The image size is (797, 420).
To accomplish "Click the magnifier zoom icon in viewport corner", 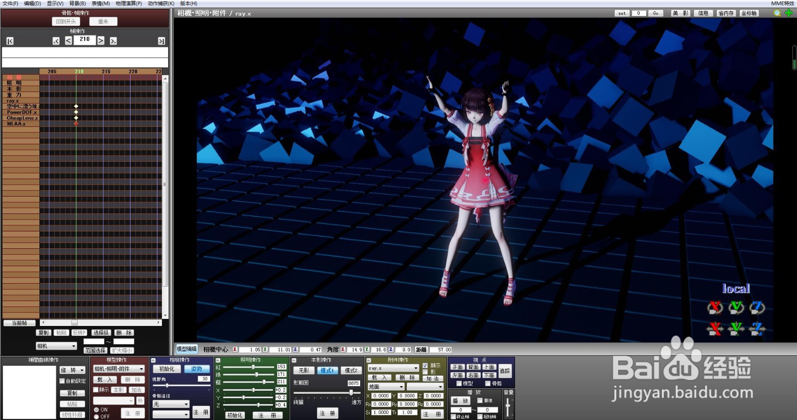I will (777, 13).
